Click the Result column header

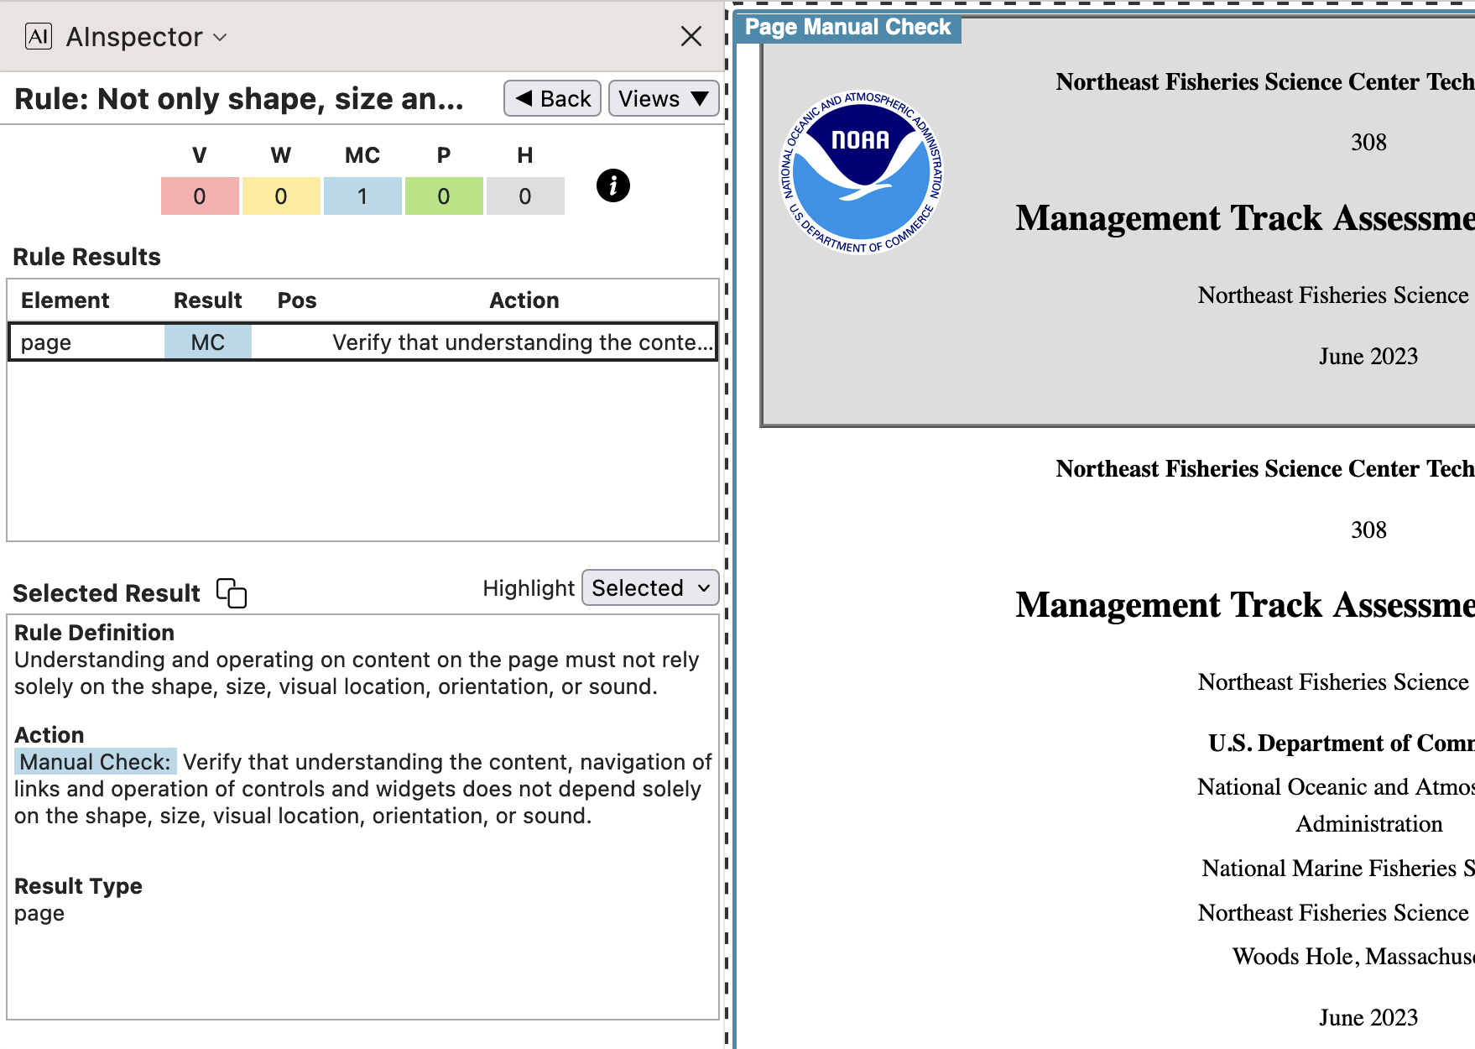(207, 300)
